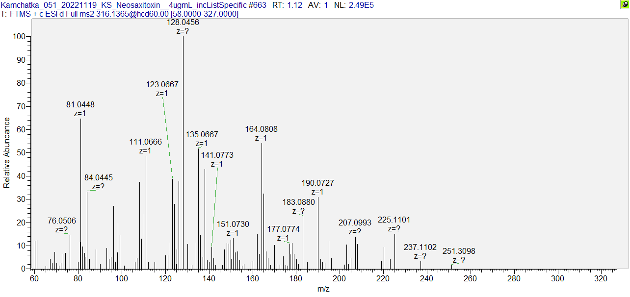The height and width of the screenshot is (297, 630).
Task: Click the 225.1101 peak label
Action: tap(394, 220)
